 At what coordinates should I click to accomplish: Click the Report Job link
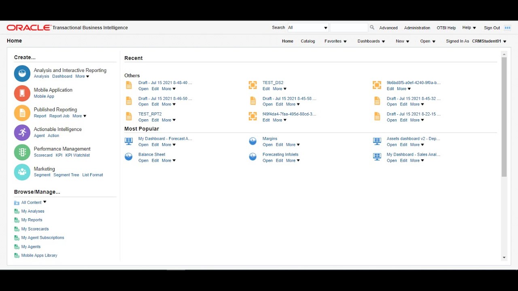point(59,116)
